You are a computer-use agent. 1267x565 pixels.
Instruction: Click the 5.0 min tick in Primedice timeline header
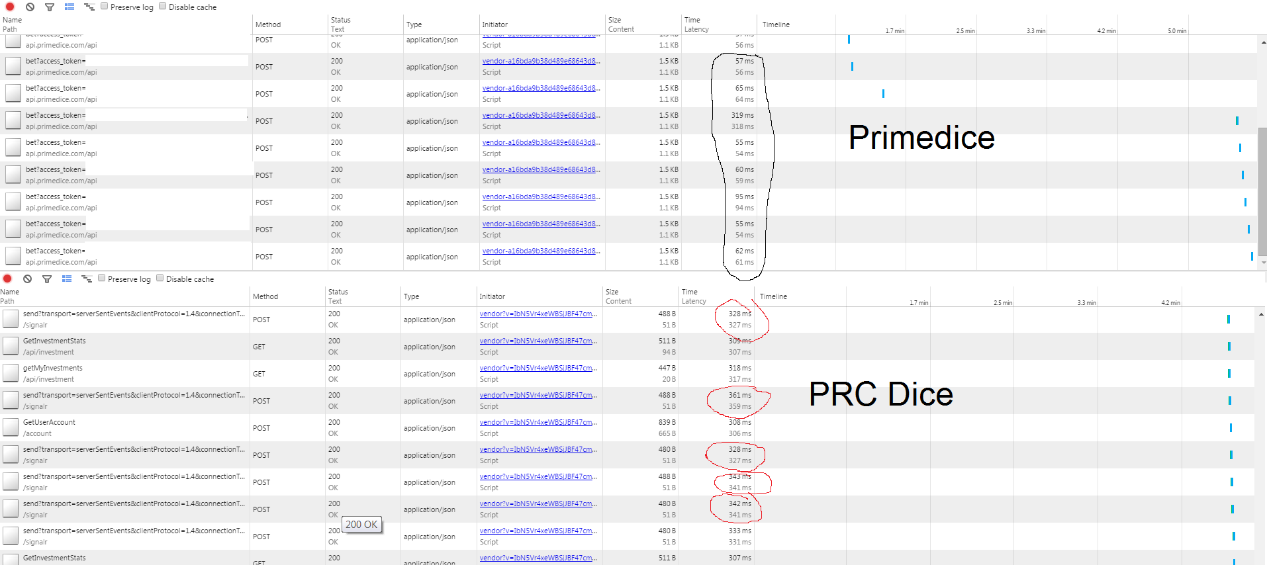coord(1177,30)
